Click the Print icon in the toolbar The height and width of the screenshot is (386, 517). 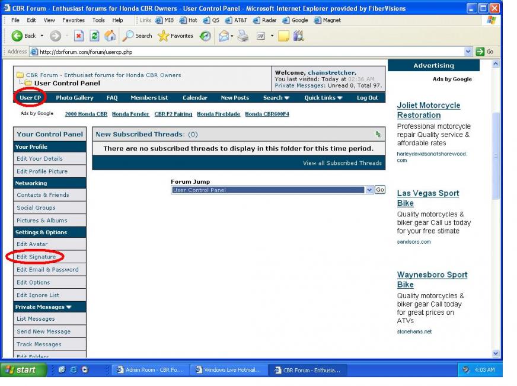[242, 36]
